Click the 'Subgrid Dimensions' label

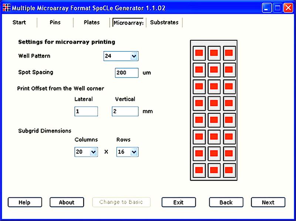coord(45,131)
